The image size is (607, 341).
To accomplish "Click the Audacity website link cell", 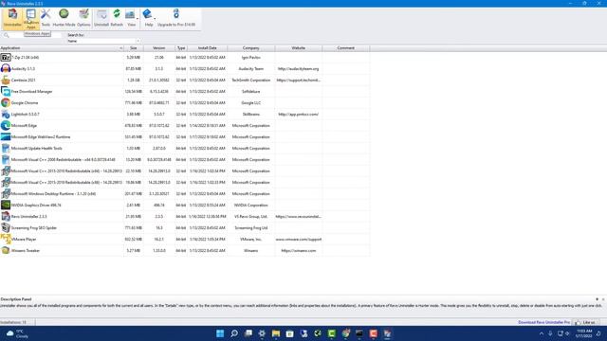I will tap(299, 69).
